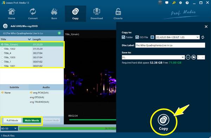The image size is (211, 138).
Task: Toggle the Folder checkbox
Action: pyautogui.click(x=123, y=37)
